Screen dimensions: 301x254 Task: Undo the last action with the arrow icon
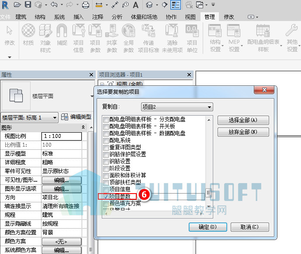54,4
